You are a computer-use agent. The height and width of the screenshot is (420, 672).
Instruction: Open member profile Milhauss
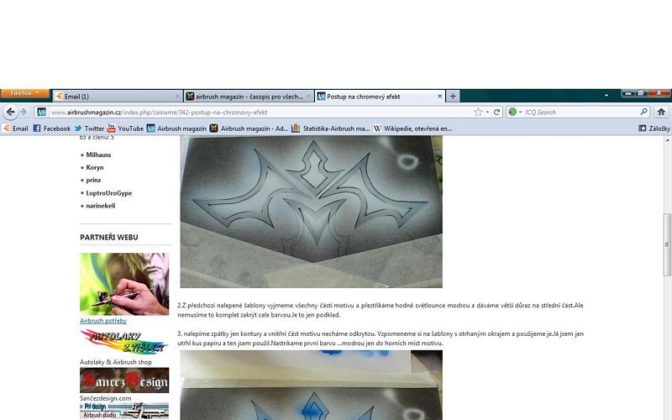(x=98, y=155)
